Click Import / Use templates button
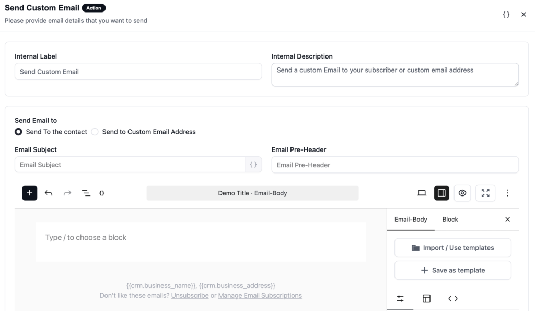This screenshot has width=535, height=311. pyautogui.click(x=453, y=248)
